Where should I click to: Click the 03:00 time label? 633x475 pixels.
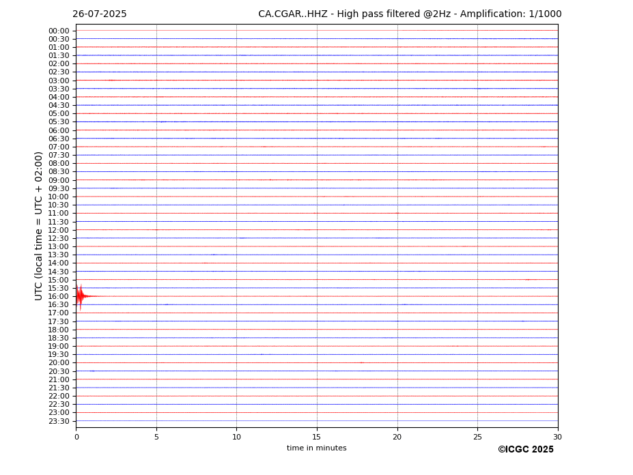pyautogui.click(x=59, y=81)
